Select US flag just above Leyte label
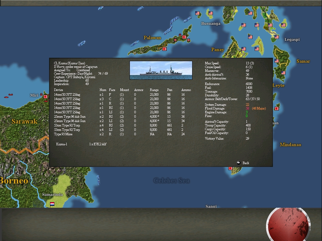The height and width of the screenshot is (241, 322). pyautogui.click(x=283, y=73)
